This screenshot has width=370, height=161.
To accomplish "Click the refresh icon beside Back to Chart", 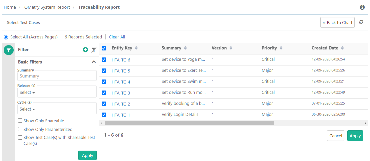I will pos(361,22).
